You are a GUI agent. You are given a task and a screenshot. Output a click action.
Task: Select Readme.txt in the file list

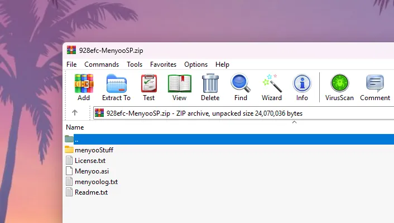[91, 192]
